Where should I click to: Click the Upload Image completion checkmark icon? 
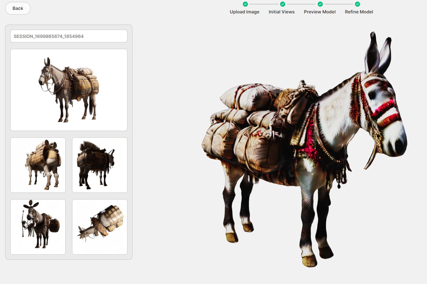coord(245,4)
